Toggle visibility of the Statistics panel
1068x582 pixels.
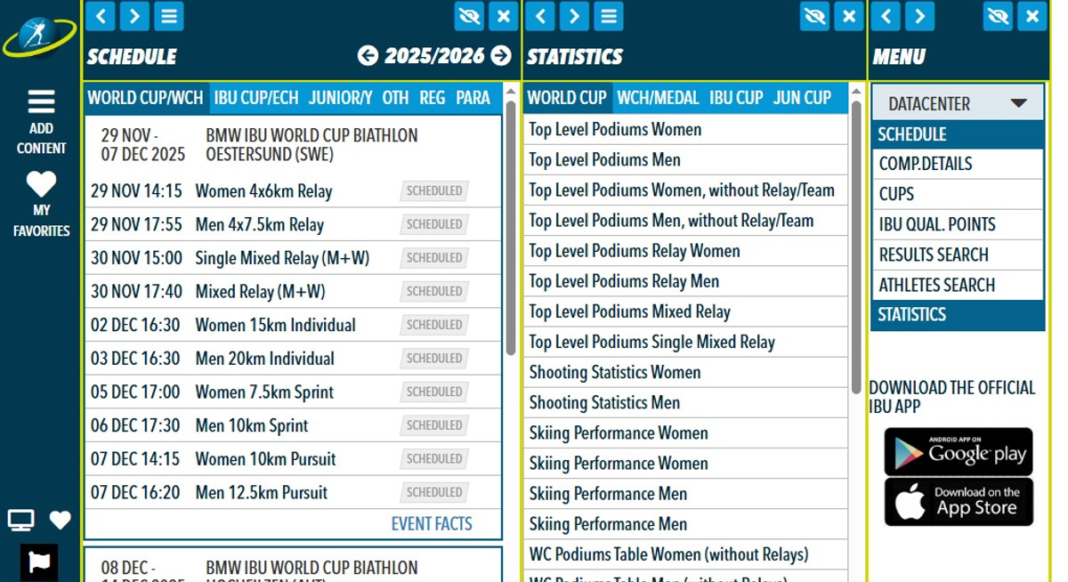[x=814, y=16]
